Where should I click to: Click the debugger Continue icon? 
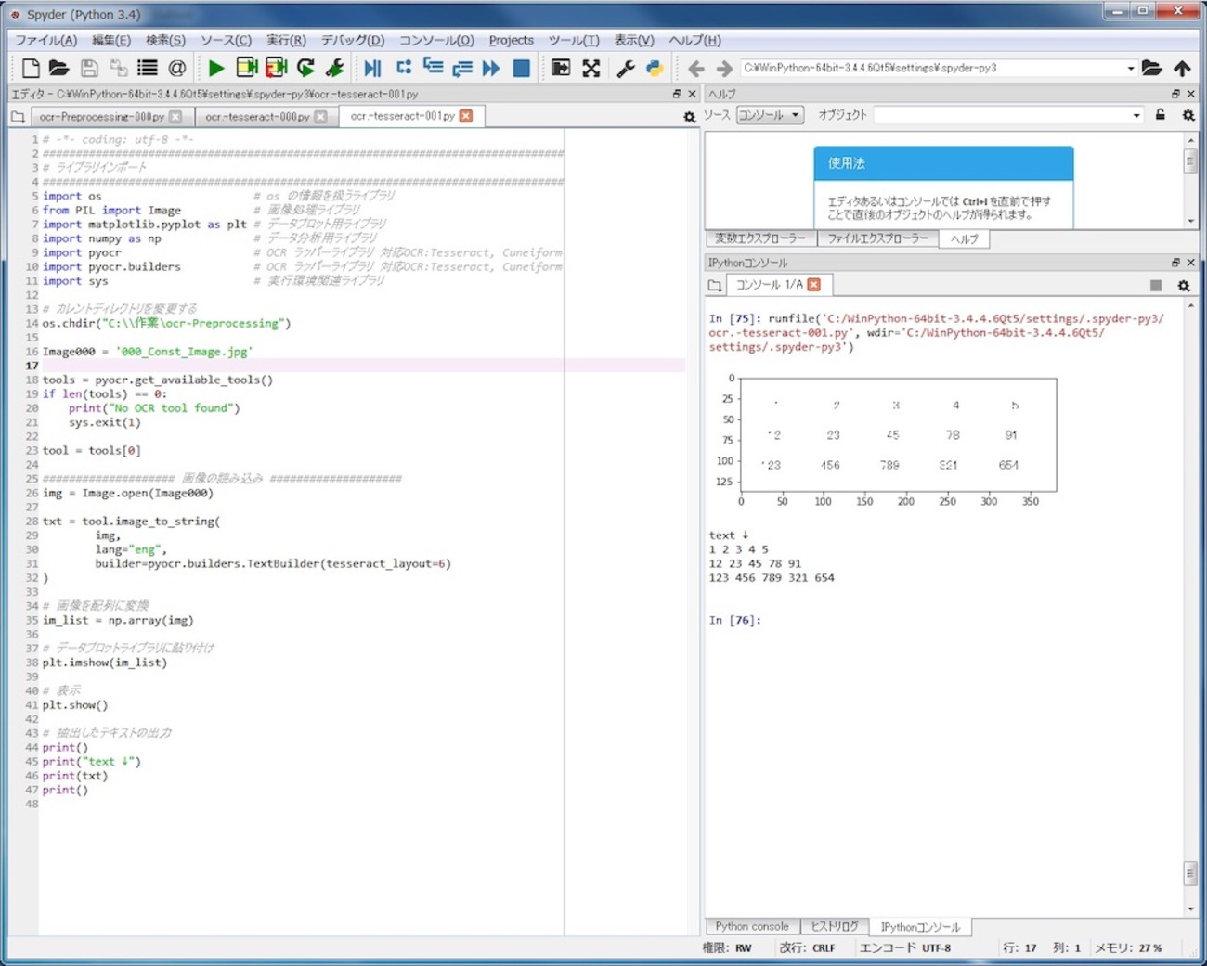coord(491,68)
